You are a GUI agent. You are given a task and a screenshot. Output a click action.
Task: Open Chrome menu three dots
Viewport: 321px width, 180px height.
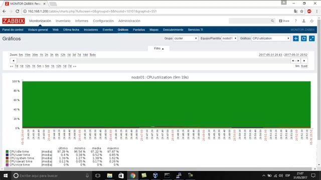(316, 11)
